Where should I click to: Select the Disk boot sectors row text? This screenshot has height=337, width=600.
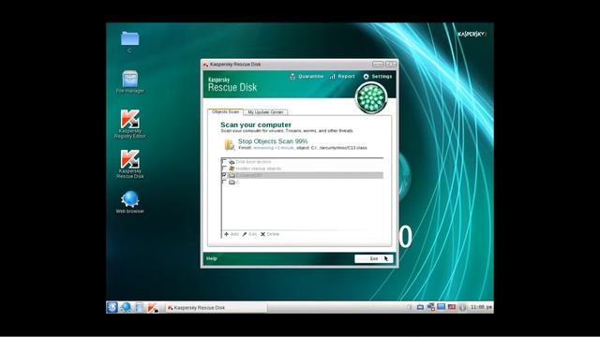tap(253, 162)
